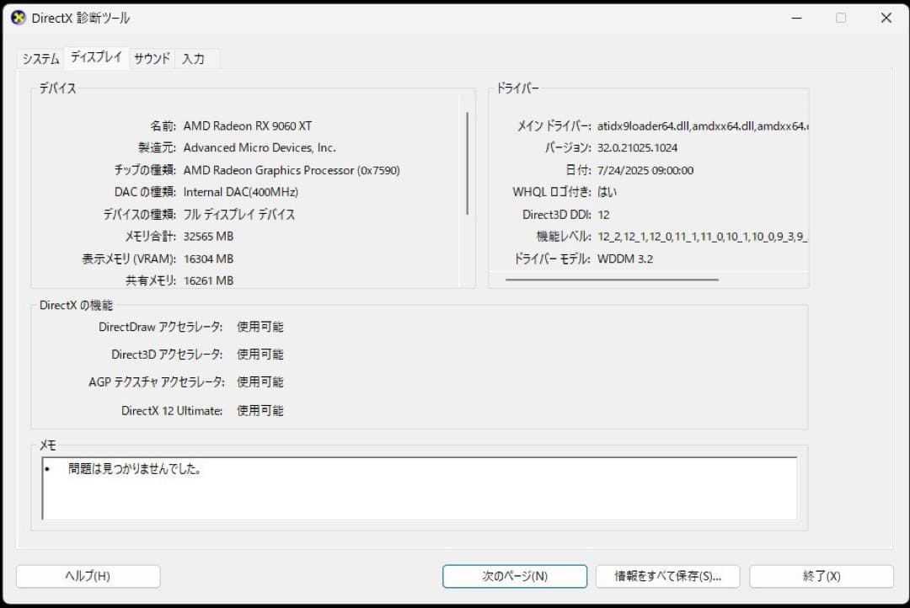Exit dxdiag via the 終了(X) button
Viewport: 910px width, 608px height.
(820, 576)
